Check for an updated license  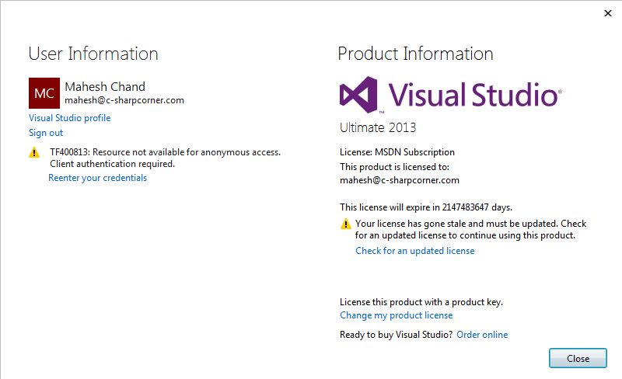pyautogui.click(x=414, y=251)
